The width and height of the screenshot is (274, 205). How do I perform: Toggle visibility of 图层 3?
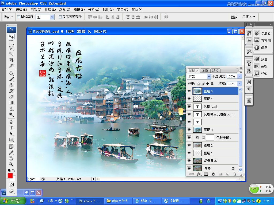click(189, 130)
